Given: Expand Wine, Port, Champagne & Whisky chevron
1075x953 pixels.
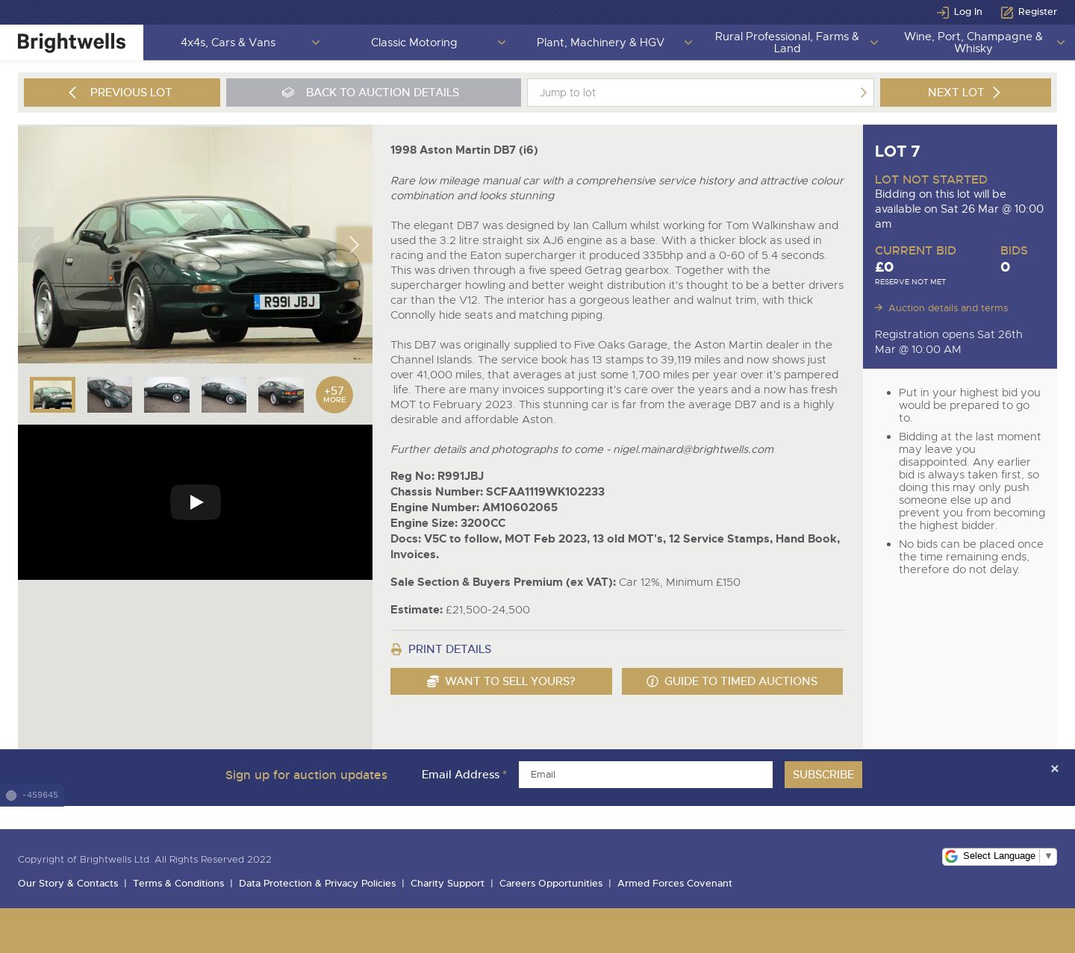Looking at the screenshot, I should pyautogui.click(x=1061, y=43).
